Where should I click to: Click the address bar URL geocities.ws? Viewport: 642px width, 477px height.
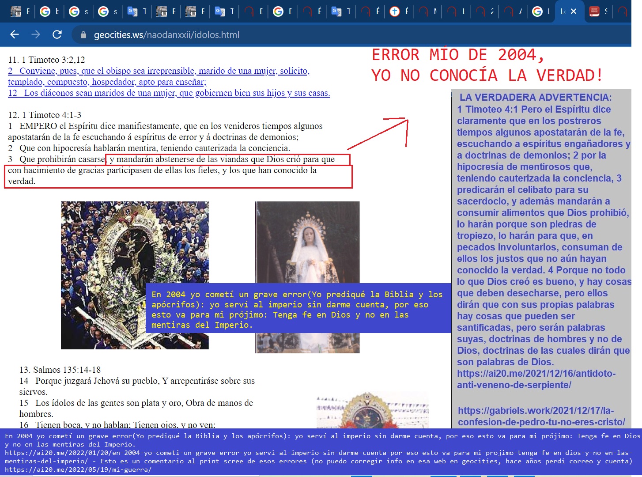[166, 35]
